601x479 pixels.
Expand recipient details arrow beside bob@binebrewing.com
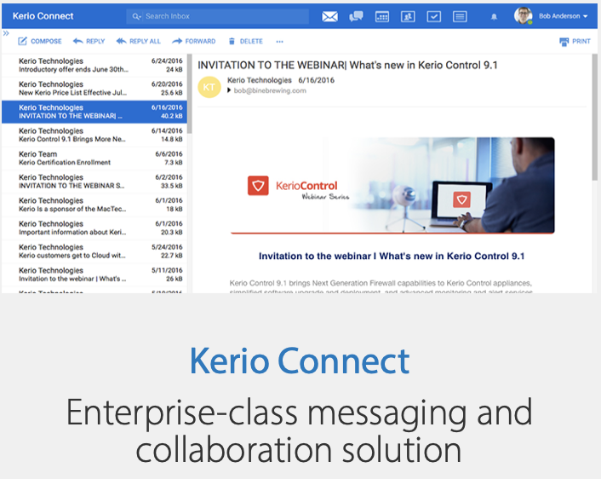tap(229, 90)
